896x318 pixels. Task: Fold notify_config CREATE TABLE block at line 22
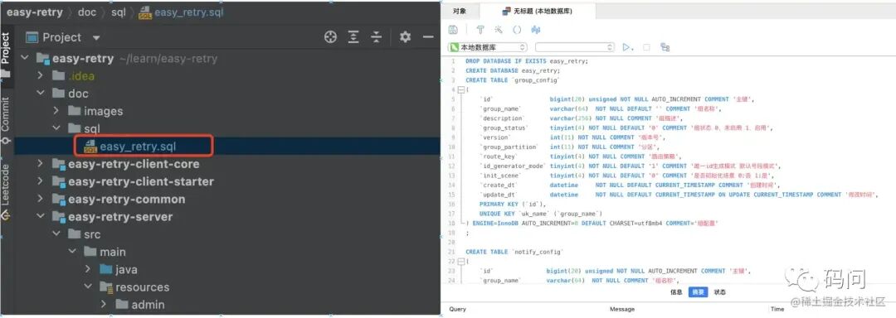coord(460,261)
